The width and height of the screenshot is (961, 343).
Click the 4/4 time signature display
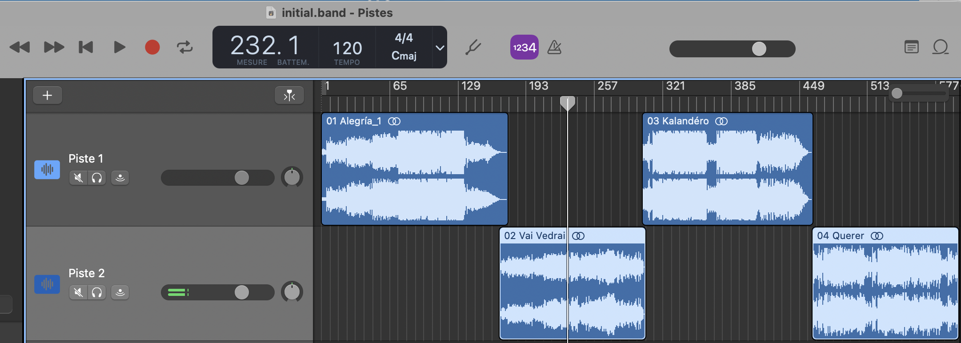coord(404,38)
